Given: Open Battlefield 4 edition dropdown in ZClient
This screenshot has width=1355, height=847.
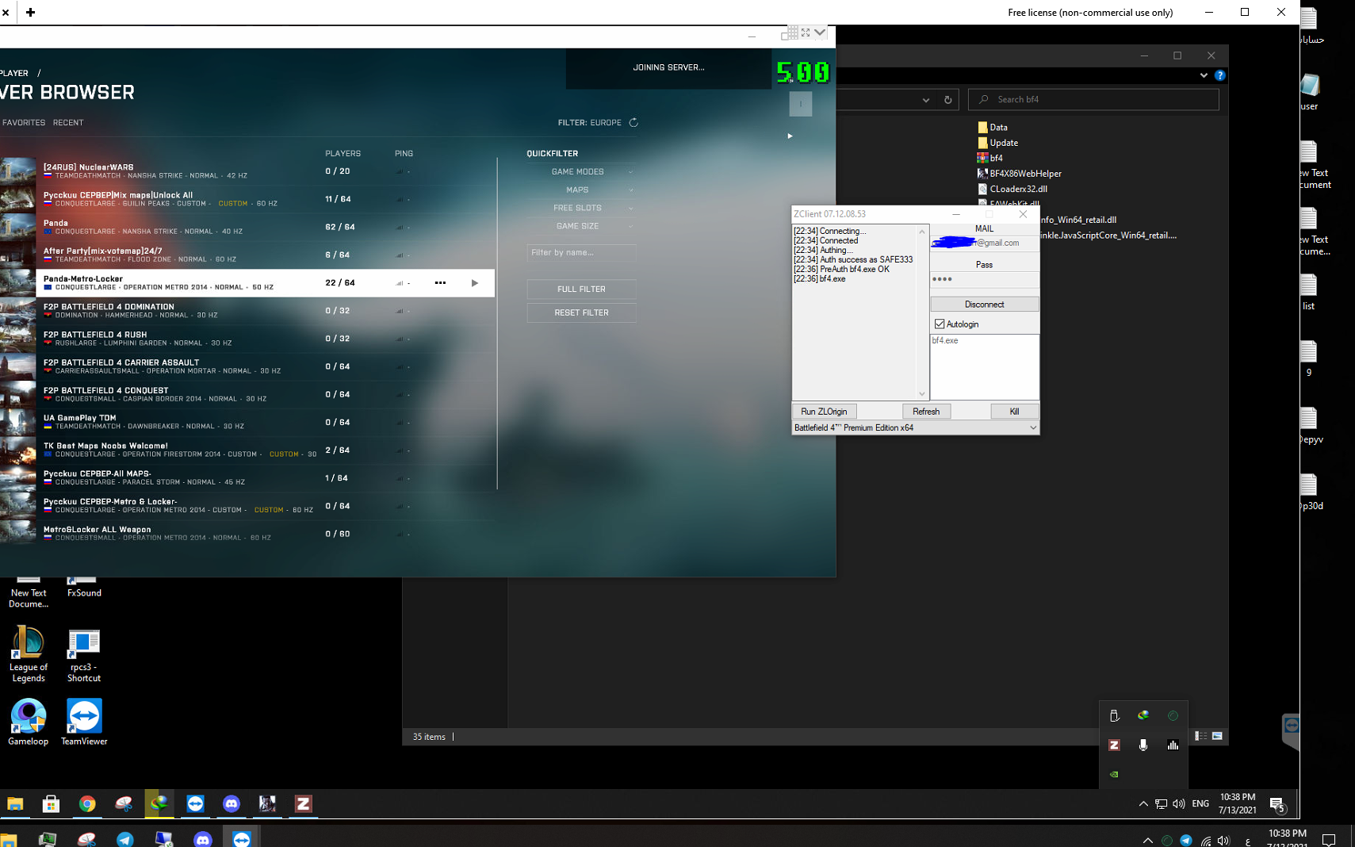Looking at the screenshot, I should click(915, 427).
